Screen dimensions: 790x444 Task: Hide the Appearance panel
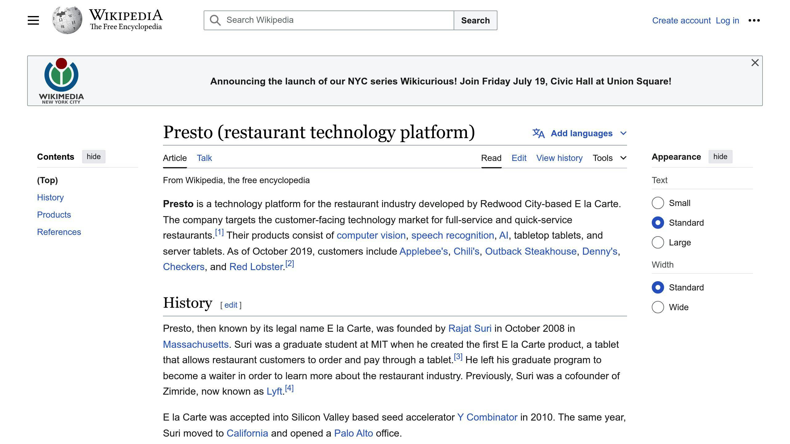720,157
